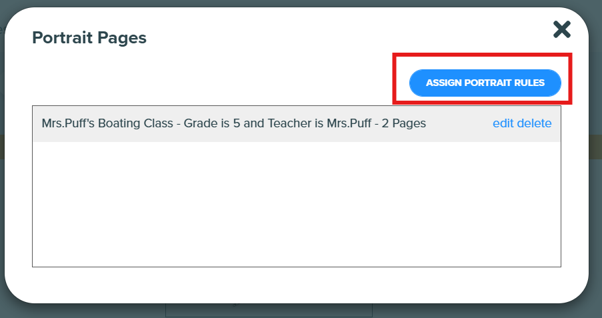Click the empty area of the rules list
This screenshot has width=602, height=318.
click(x=297, y=203)
